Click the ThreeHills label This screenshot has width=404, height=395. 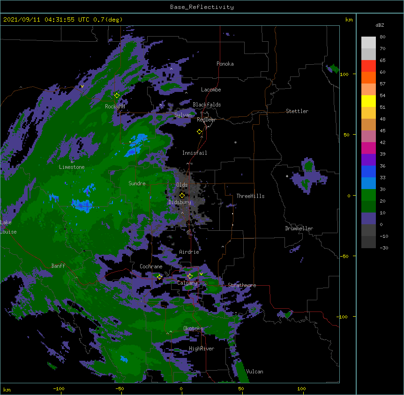(x=250, y=196)
